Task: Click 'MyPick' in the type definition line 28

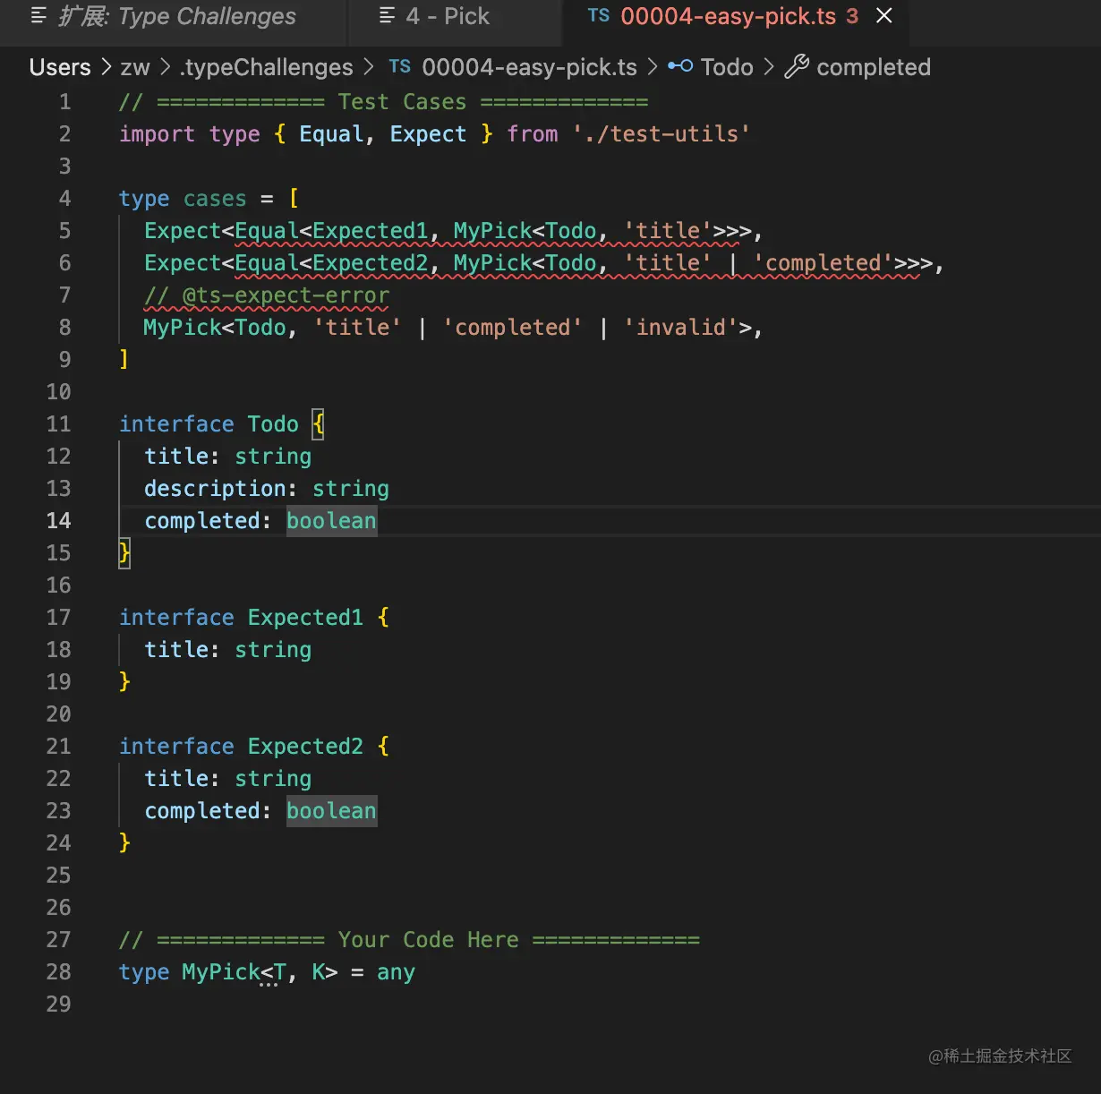Action: [221, 971]
